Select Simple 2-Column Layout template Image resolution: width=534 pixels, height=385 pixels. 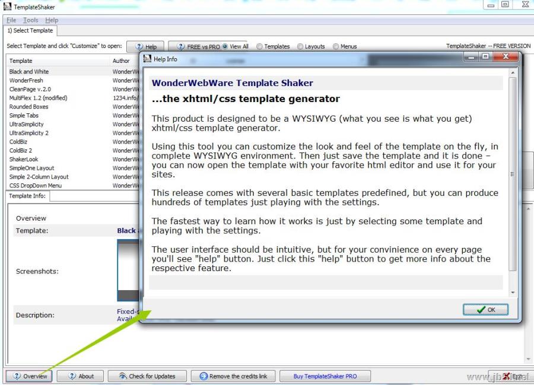73,177
